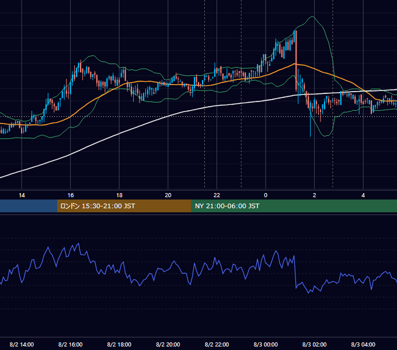Click the 8/2 18:00 date label
The height and width of the screenshot is (350, 397).
(119, 344)
